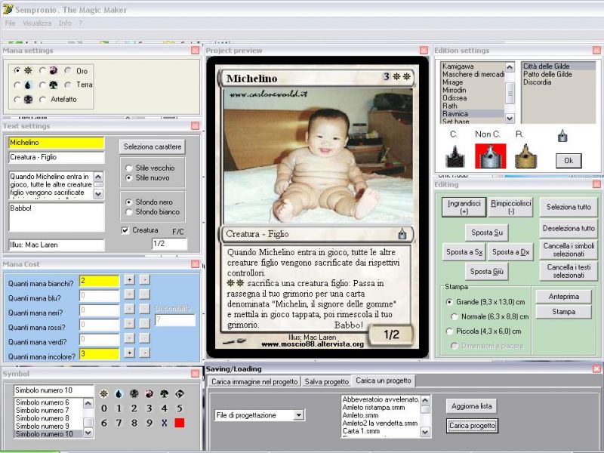Increase white mana with its plus button
This screenshot has height=453, width=604.
click(x=129, y=279)
